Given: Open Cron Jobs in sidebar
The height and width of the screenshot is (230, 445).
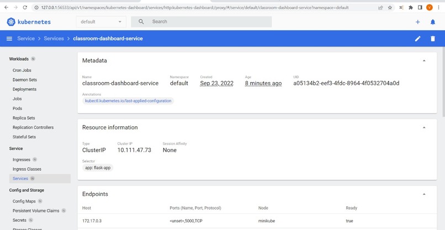Looking at the screenshot, I should click(x=22, y=71).
